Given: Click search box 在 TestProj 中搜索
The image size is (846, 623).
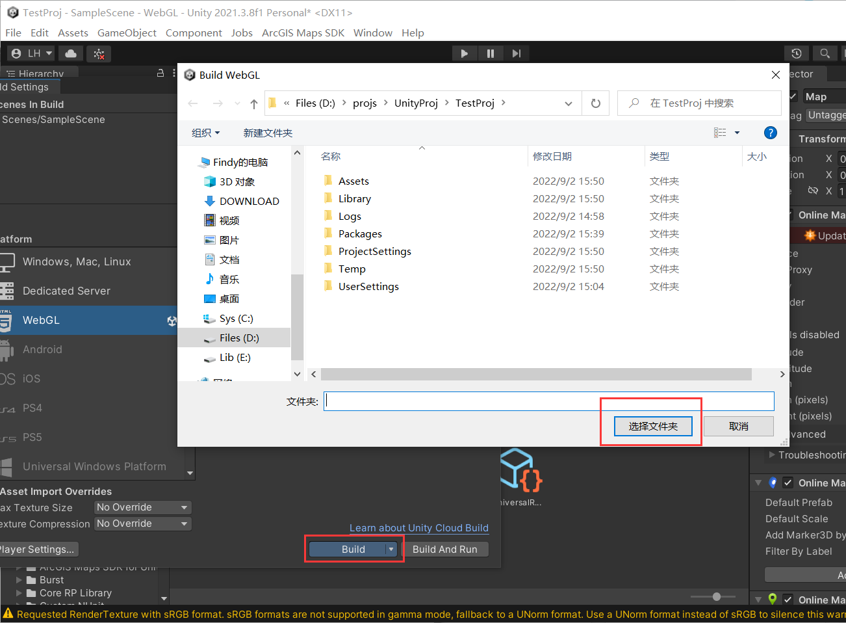Looking at the screenshot, I should [x=699, y=103].
